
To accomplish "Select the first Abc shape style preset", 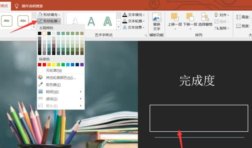I will click(x=7, y=21).
